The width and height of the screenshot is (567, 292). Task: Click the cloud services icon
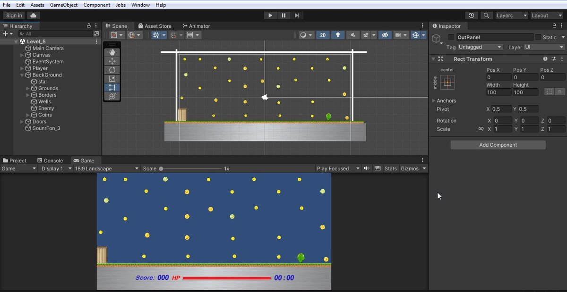(x=34, y=16)
